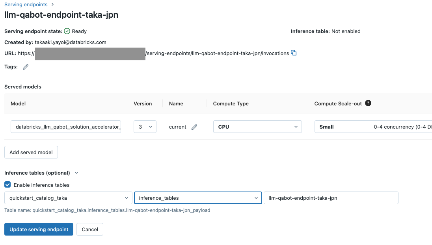Uncheck Enable inference tables checkbox

pos(8,184)
